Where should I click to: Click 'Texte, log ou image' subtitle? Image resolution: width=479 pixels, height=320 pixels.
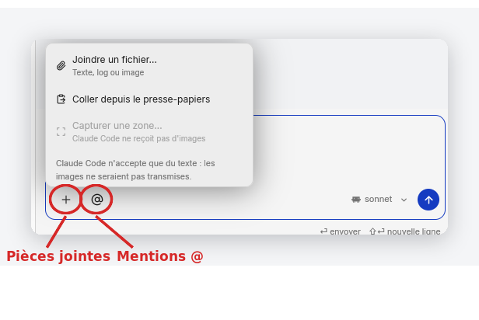pos(108,72)
